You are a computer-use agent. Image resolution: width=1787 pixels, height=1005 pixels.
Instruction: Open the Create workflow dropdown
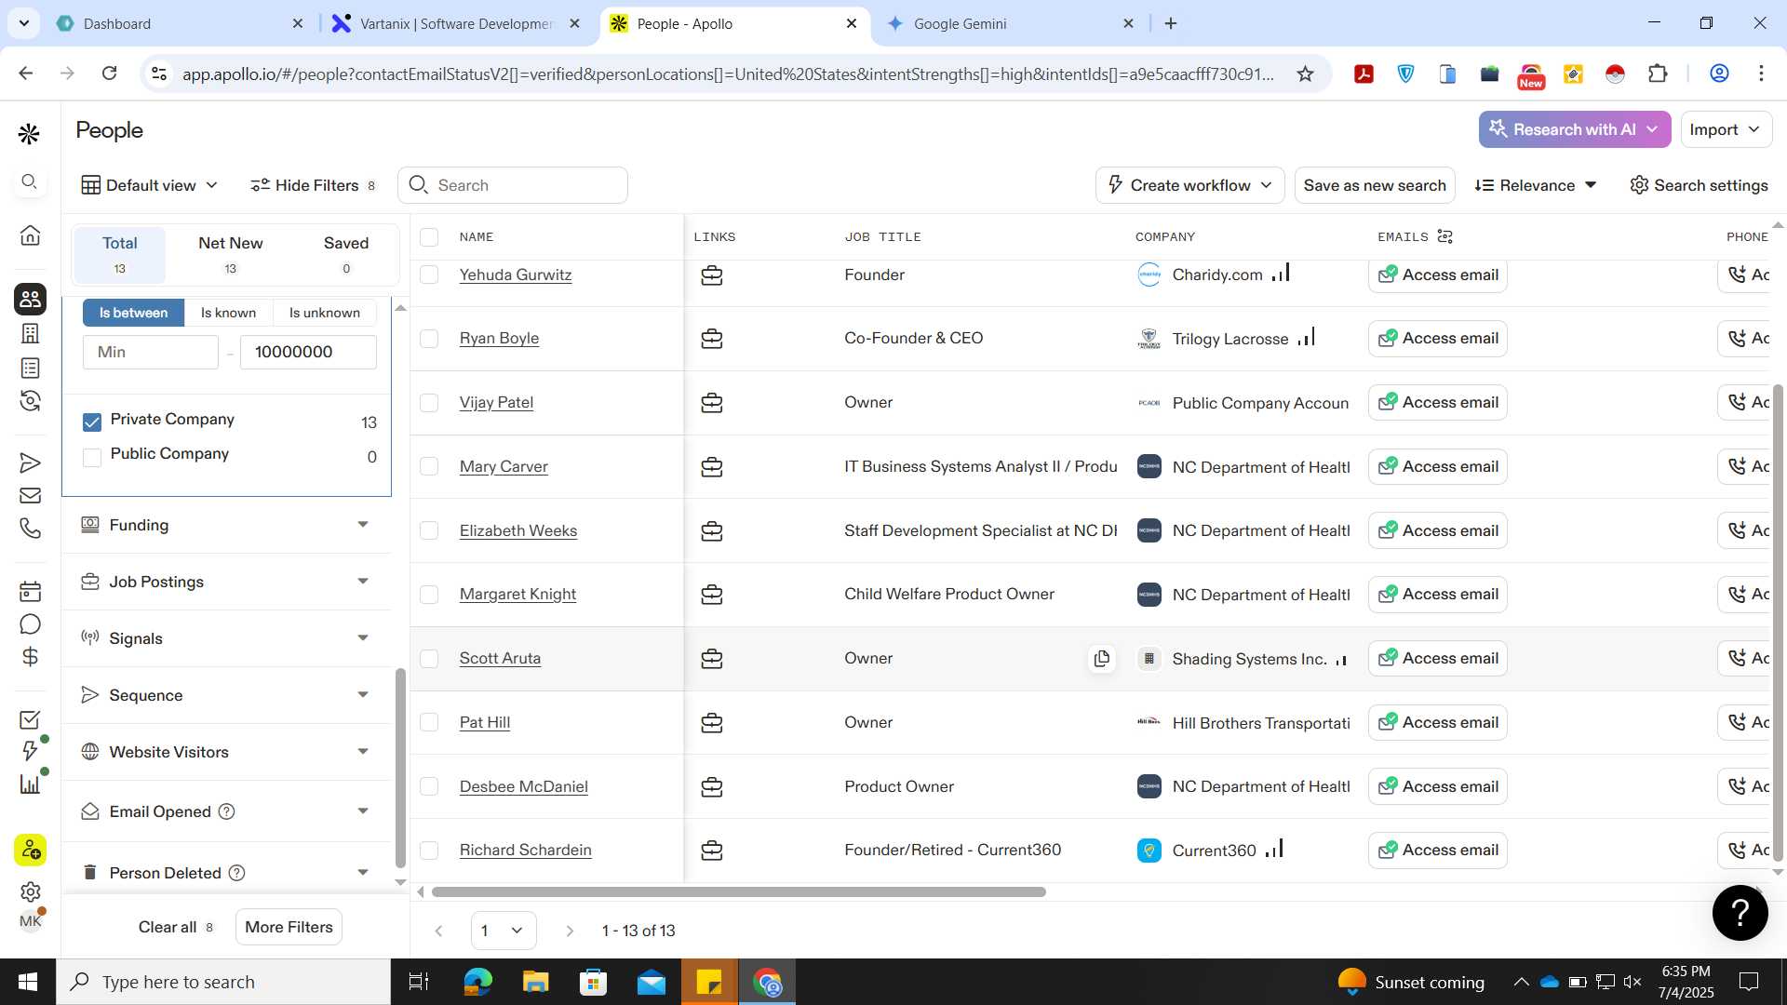pyautogui.click(x=1189, y=185)
